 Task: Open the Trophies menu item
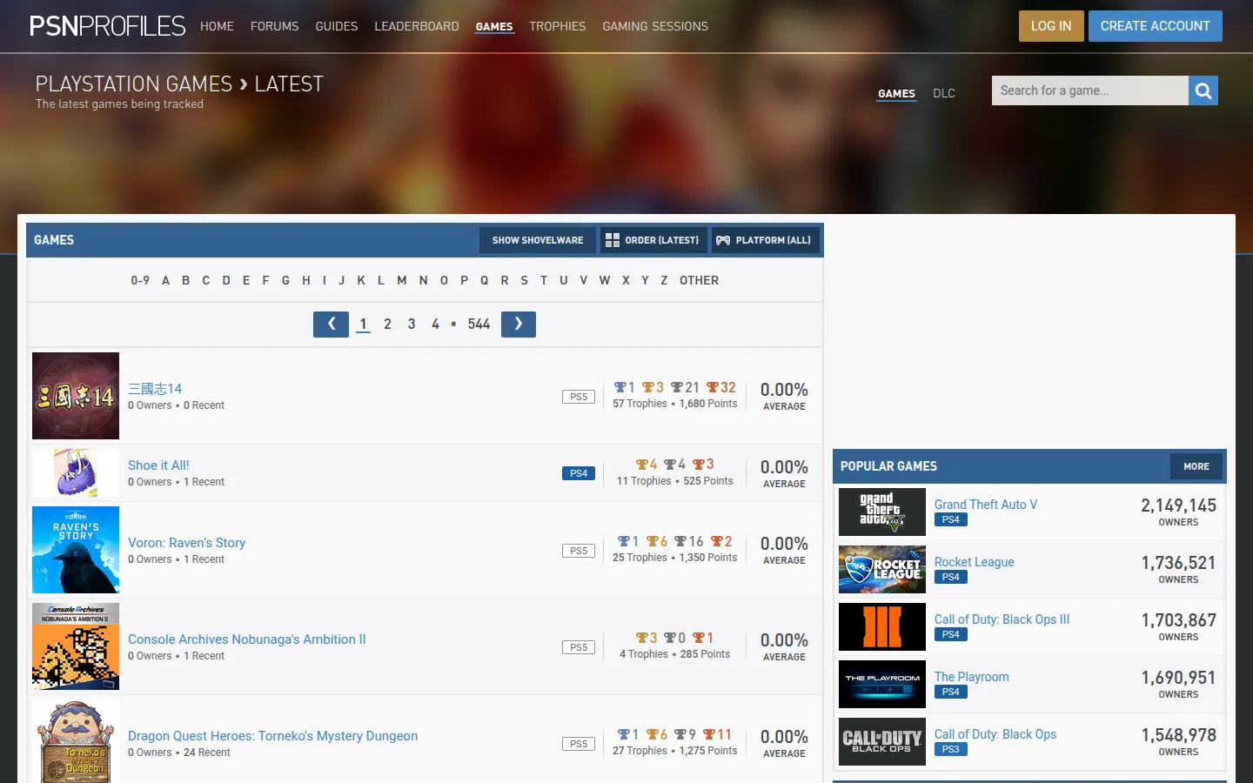click(x=558, y=26)
